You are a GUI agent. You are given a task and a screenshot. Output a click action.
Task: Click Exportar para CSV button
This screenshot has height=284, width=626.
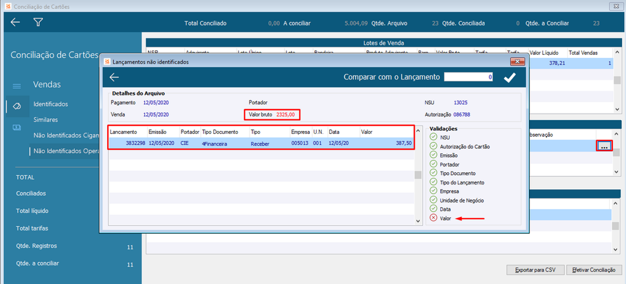click(x=536, y=270)
